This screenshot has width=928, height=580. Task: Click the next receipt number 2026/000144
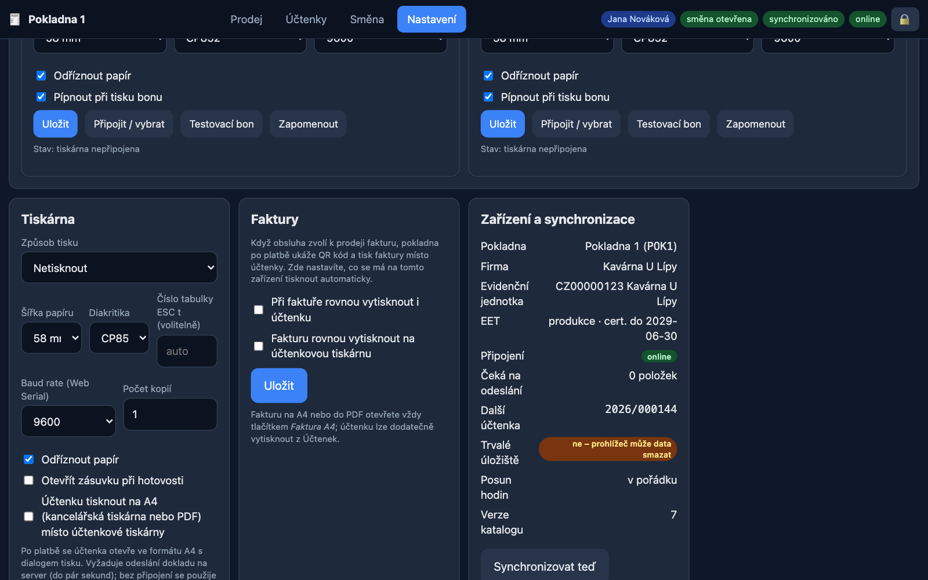[x=641, y=409]
